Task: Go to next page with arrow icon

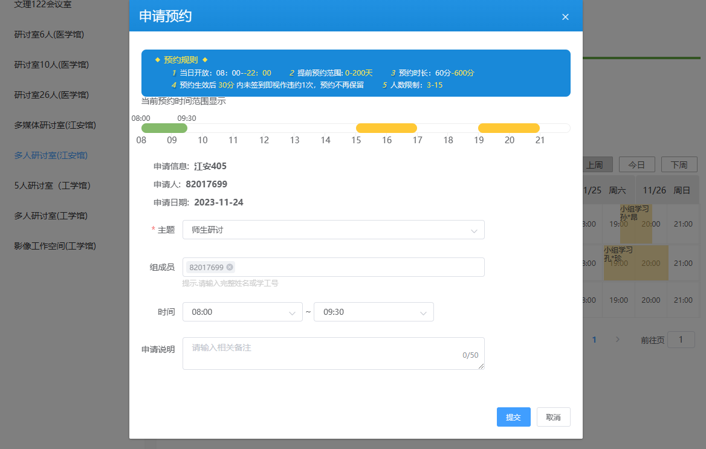Action: point(617,340)
